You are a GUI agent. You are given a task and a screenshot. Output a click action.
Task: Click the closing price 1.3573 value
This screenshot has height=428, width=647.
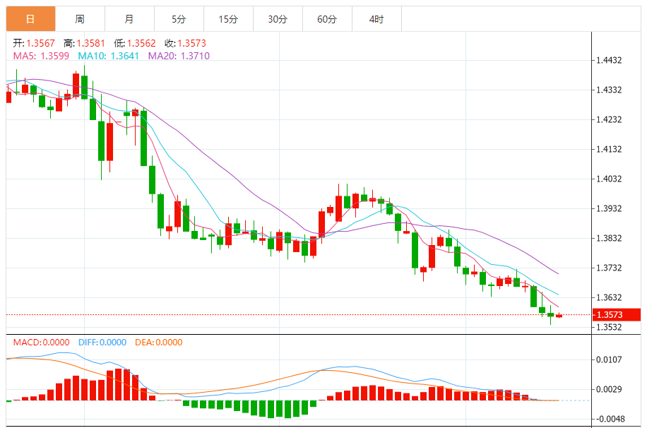tap(192, 43)
